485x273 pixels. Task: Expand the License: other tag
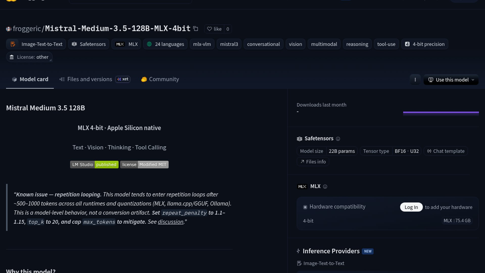click(x=29, y=57)
